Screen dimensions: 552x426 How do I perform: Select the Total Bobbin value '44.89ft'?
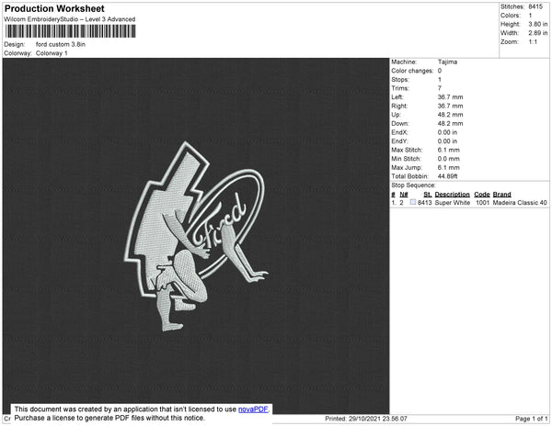point(447,176)
